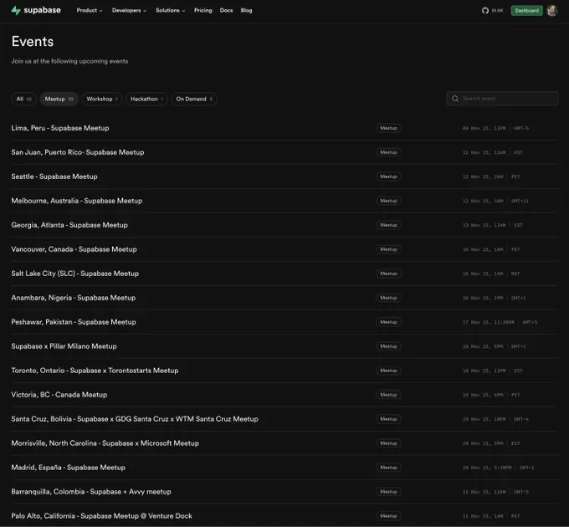
Task: Open San Juan, Puerto Rico Meetup event
Action: pyautogui.click(x=78, y=152)
